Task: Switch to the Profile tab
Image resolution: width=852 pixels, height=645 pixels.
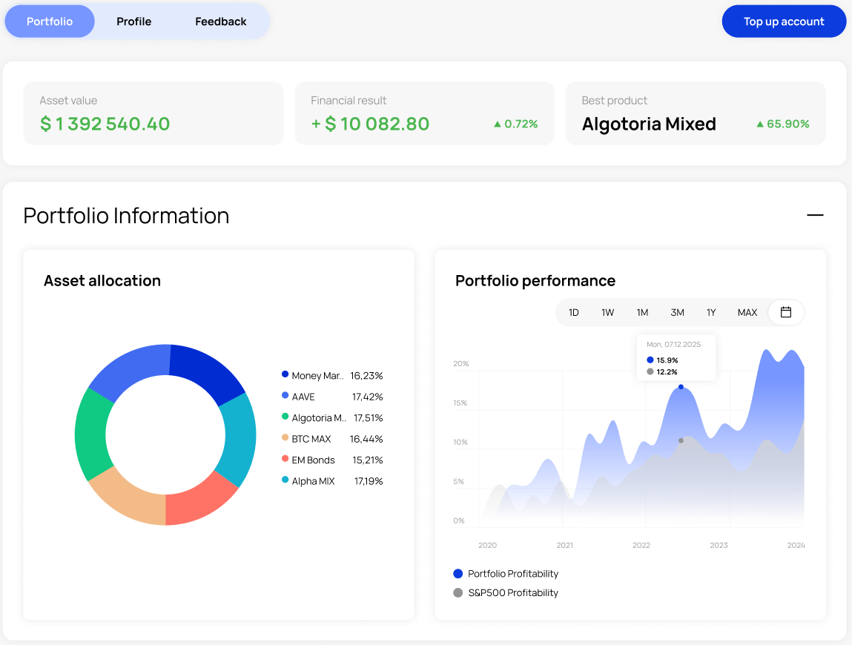Action: point(133,21)
